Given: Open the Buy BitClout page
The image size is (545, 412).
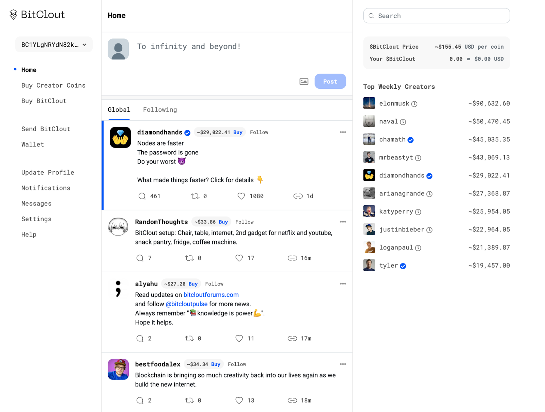Looking at the screenshot, I should coord(44,101).
